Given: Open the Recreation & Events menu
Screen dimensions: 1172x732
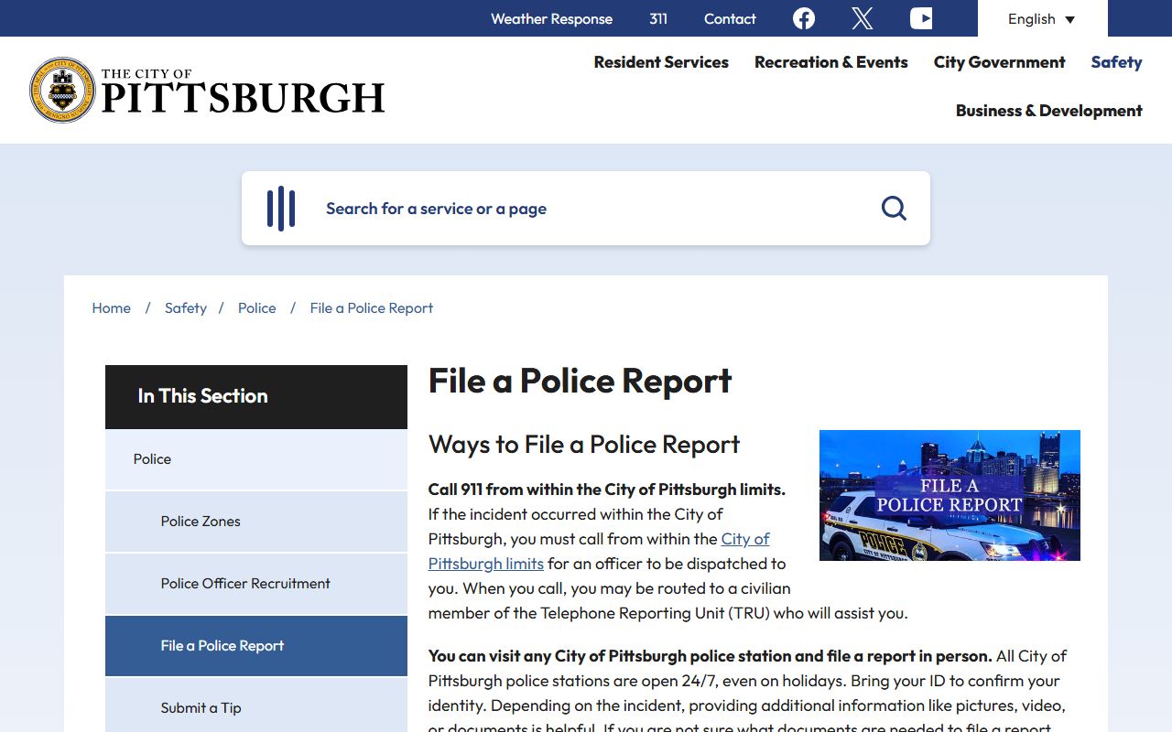Looking at the screenshot, I should (x=831, y=62).
